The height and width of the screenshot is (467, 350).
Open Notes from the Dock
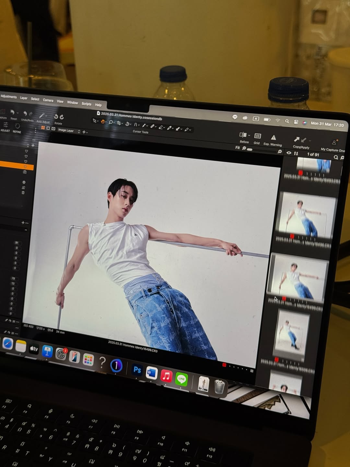click(x=21, y=346)
